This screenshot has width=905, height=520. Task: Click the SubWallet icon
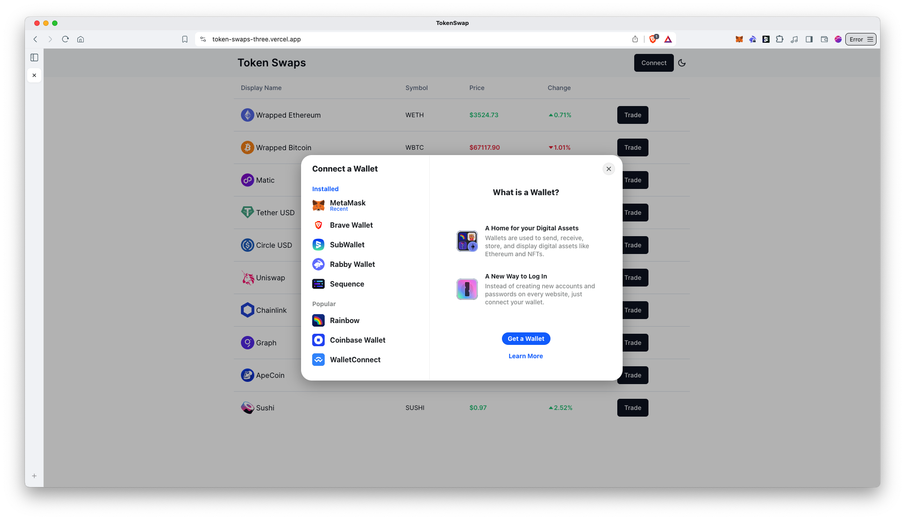319,245
